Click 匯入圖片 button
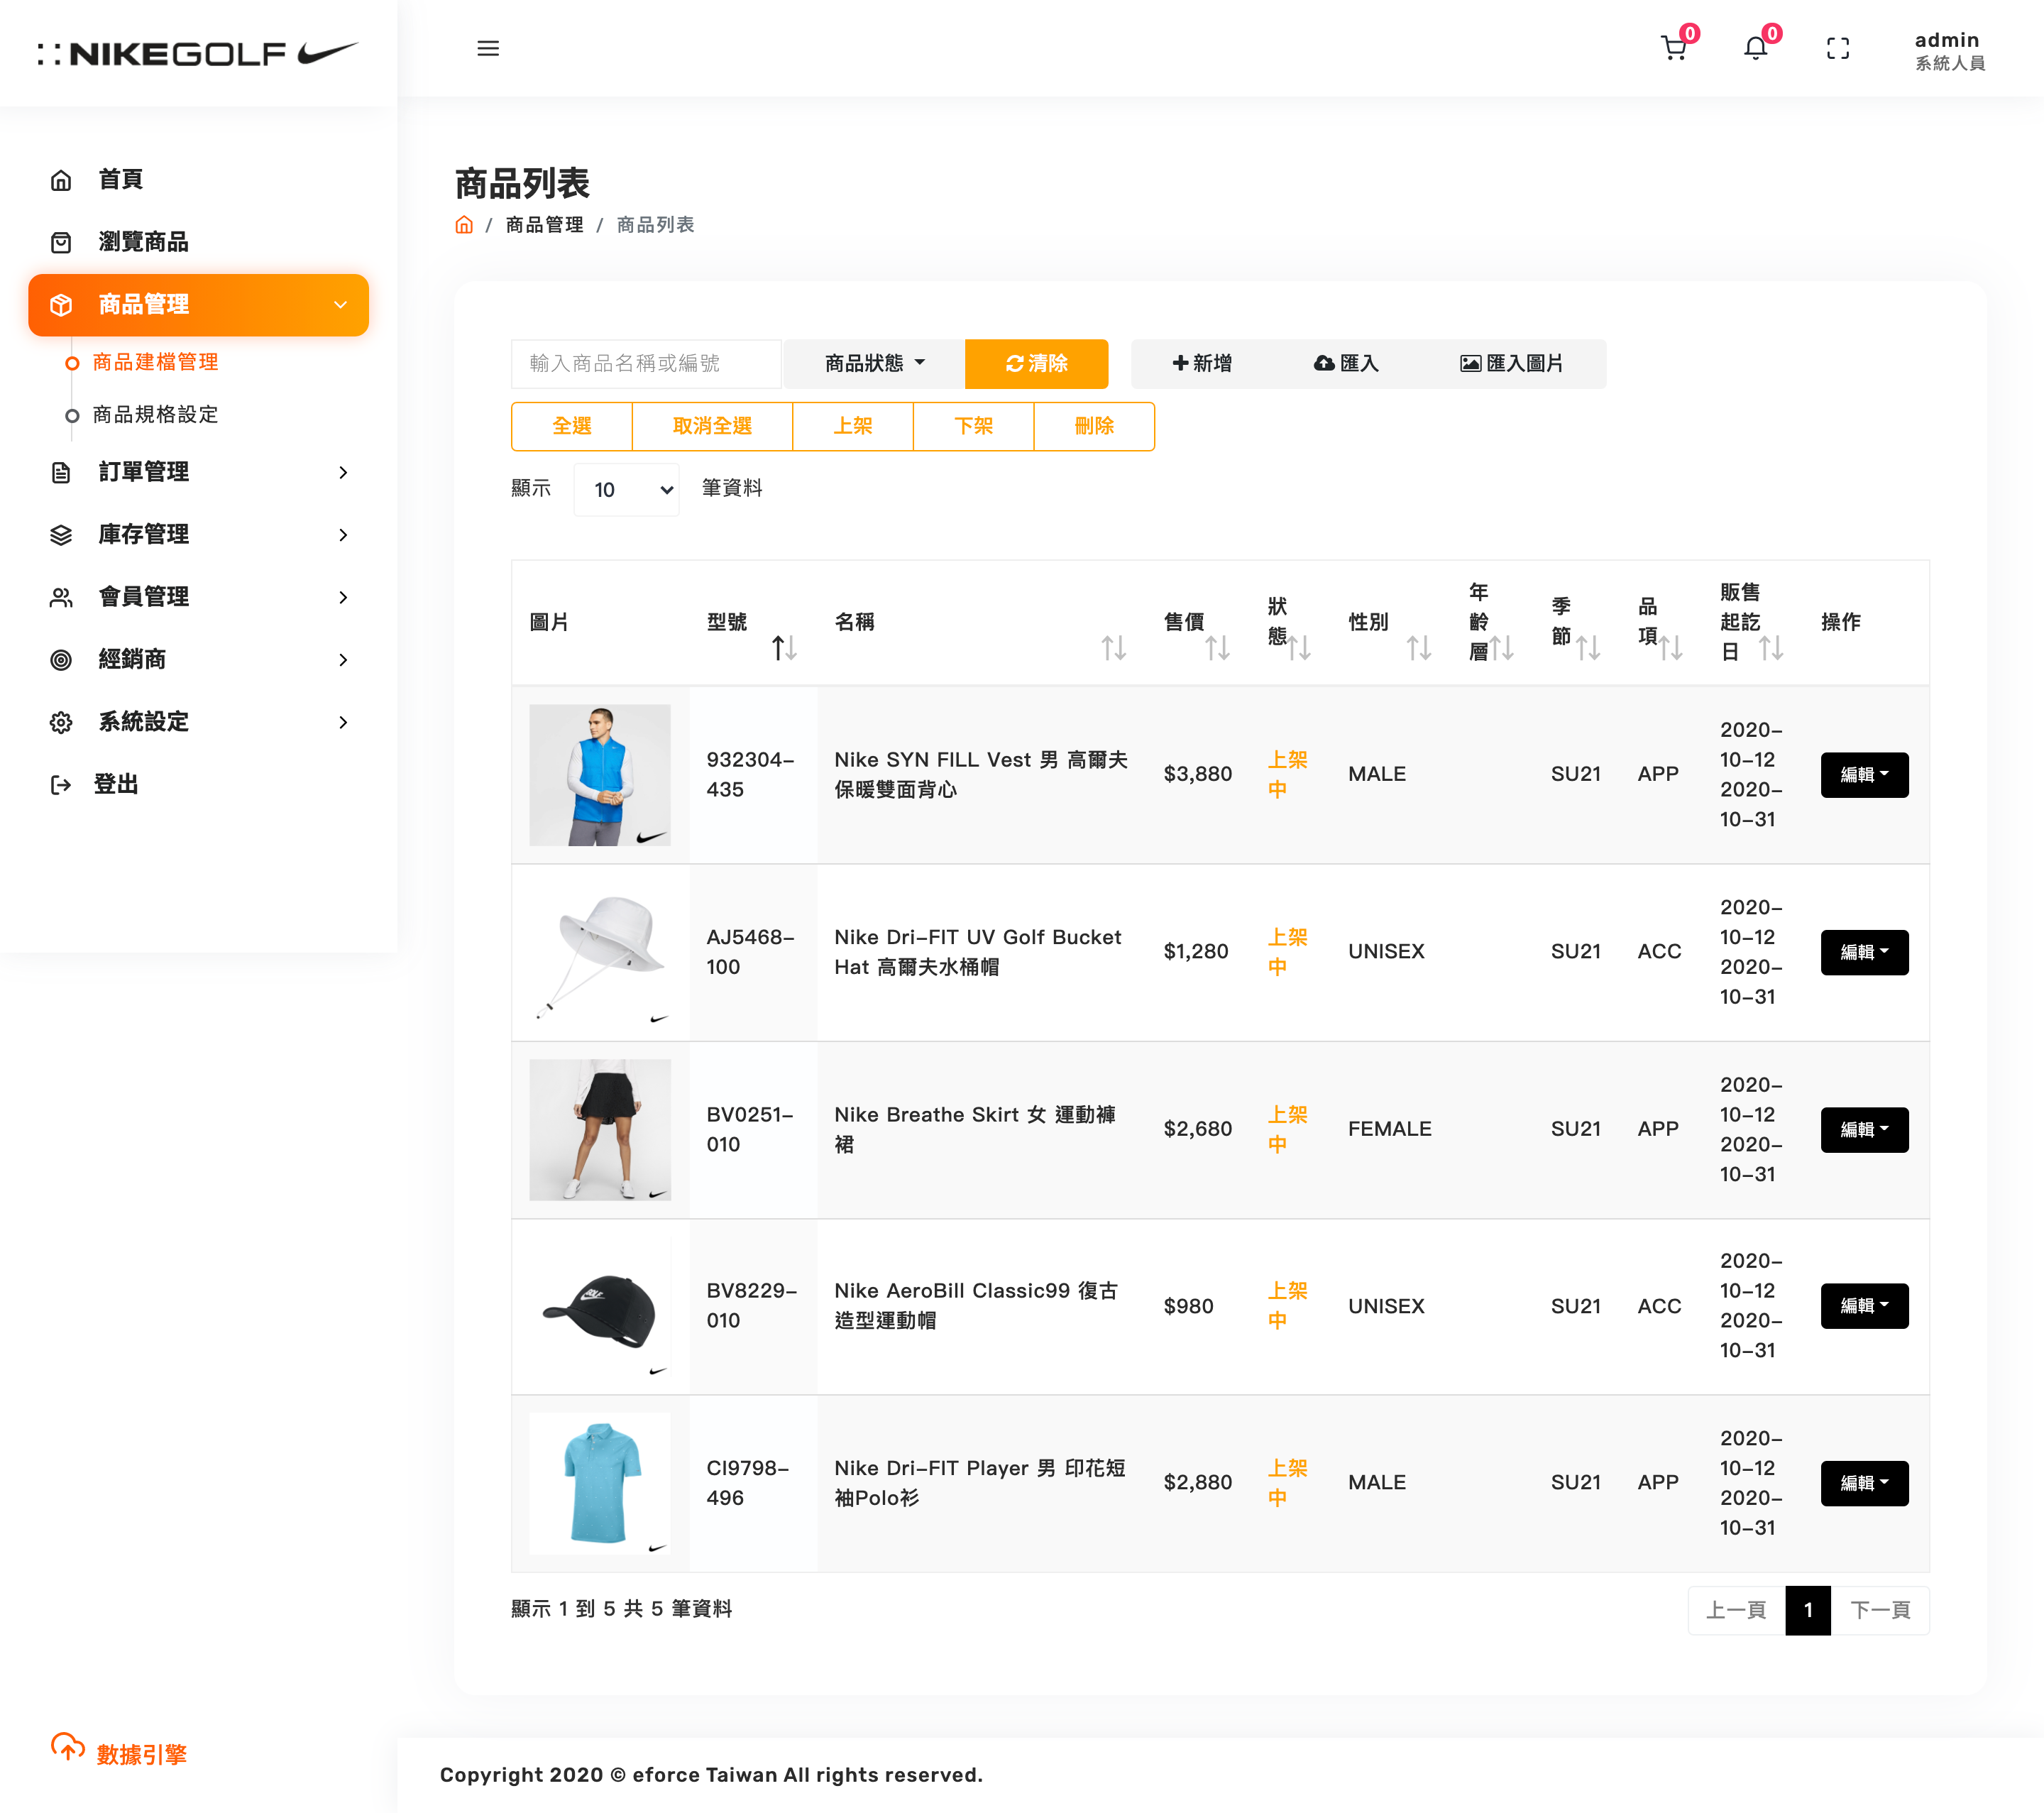Image resolution: width=2044 pixels, height=1813 pixels. click(1511, 363)
